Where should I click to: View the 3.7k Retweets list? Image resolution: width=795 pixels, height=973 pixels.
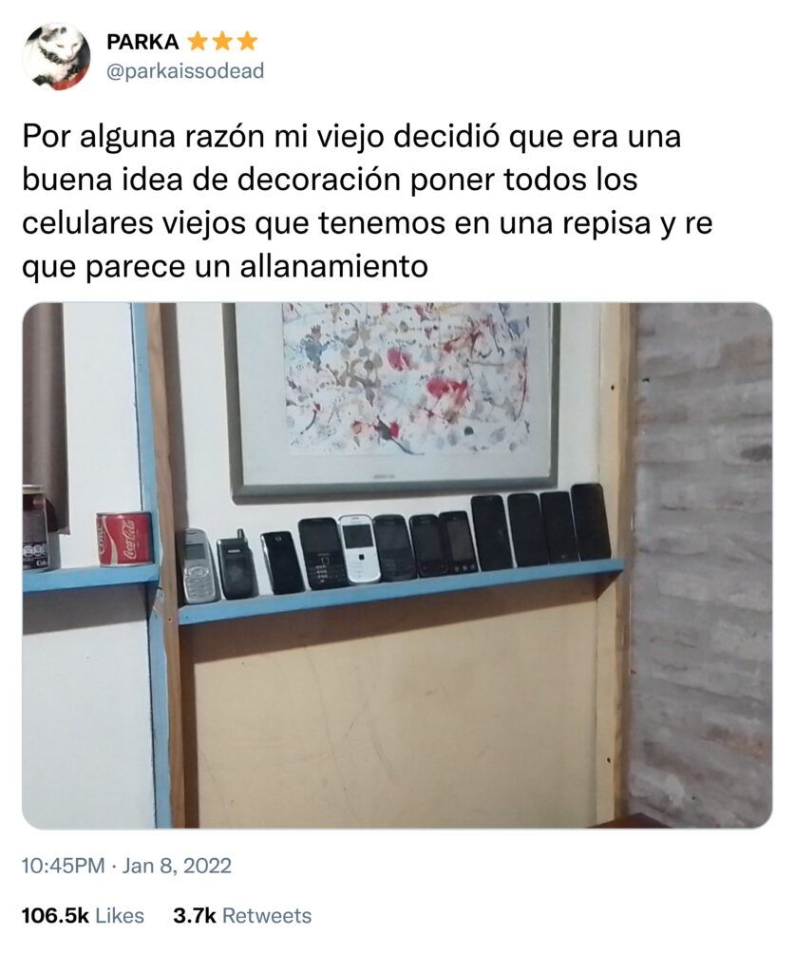(242, 916)
